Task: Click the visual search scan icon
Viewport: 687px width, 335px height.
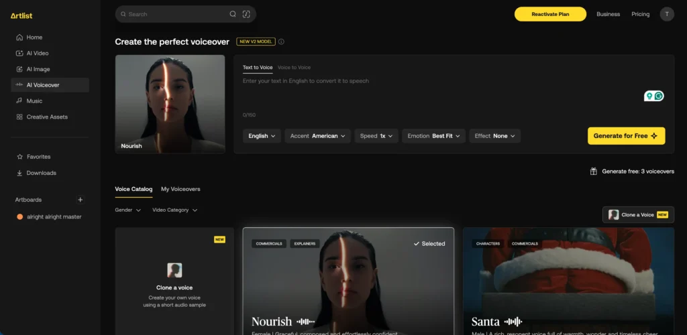Action: [246, 14]
